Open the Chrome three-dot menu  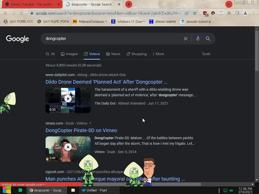(x=253, y=13)
